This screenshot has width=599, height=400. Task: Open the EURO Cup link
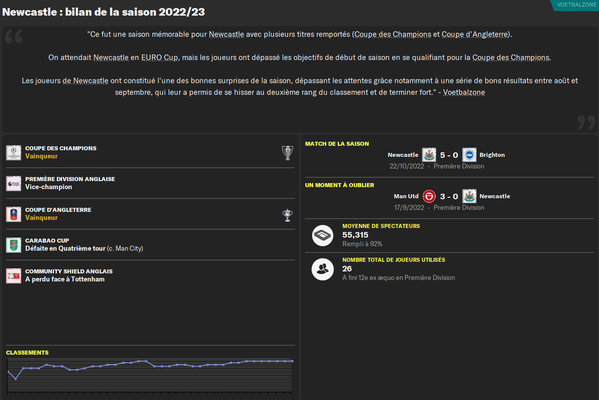pos(160,58)
